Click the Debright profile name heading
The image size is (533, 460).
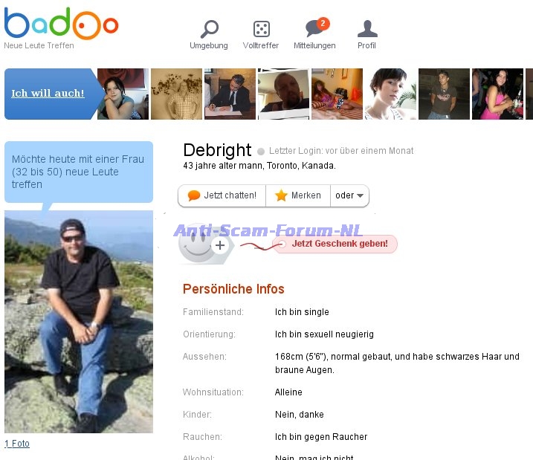[x=217, y=151]
